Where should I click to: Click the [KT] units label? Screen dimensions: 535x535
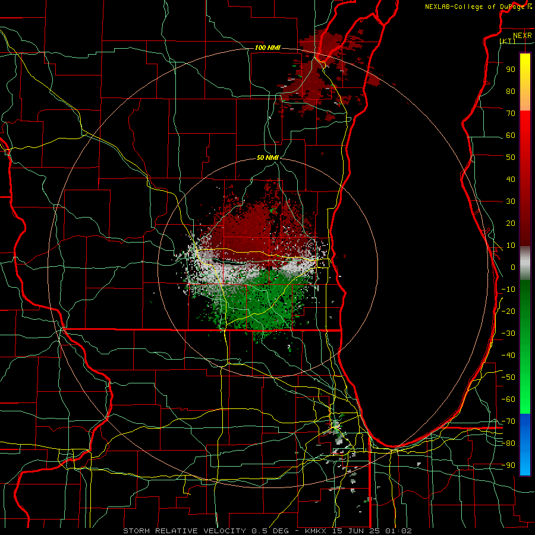507,41
